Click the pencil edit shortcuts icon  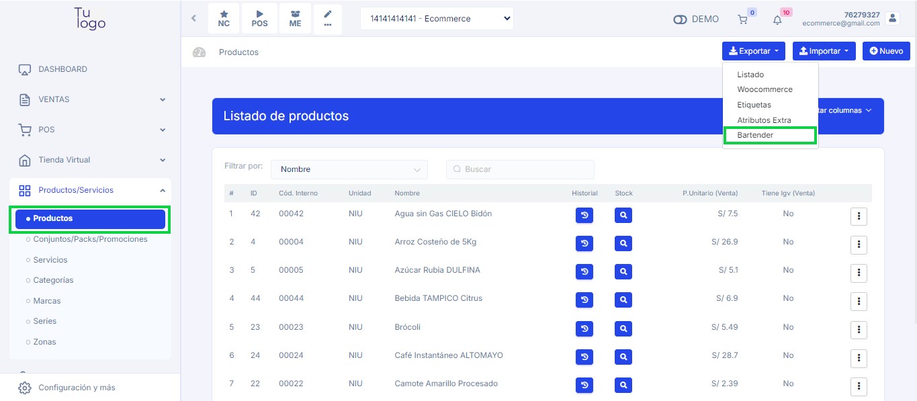click(x=328, y=19)
